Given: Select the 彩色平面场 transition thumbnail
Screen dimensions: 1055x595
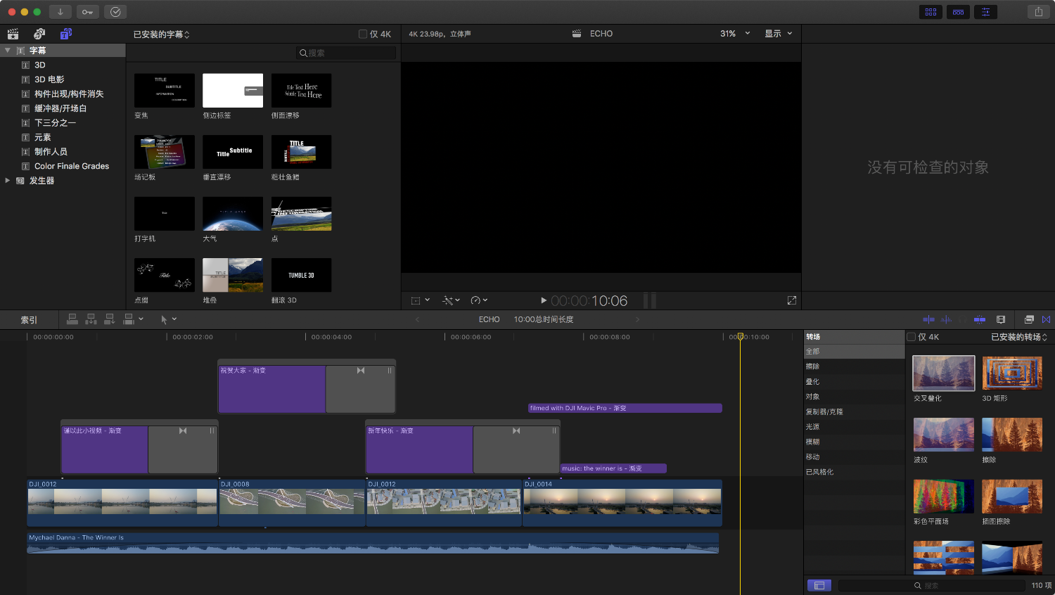Looking at the screenshot, I should (x=944, y=497).
